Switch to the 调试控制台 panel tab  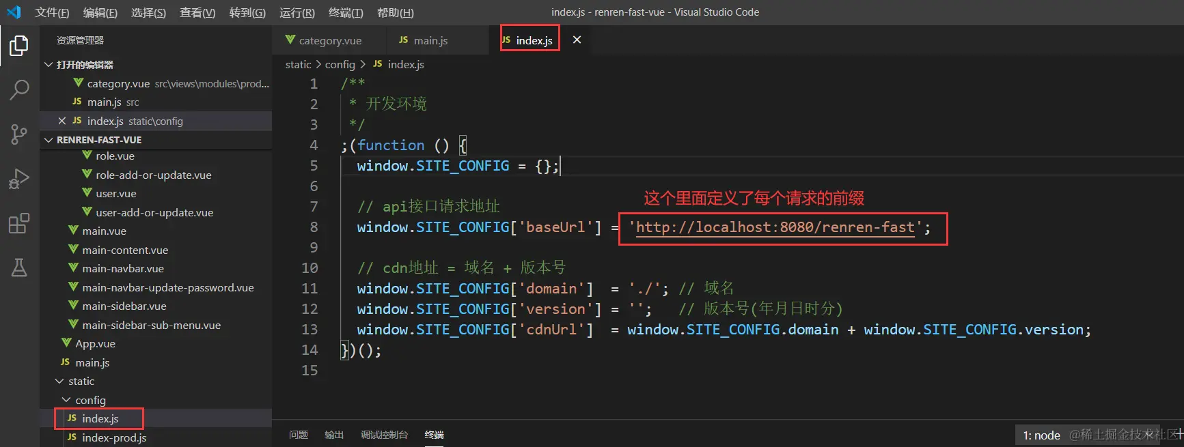click(x=384, y=435)
